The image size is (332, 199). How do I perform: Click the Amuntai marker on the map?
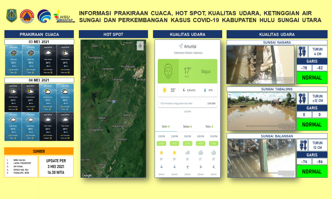click(114, 101)
